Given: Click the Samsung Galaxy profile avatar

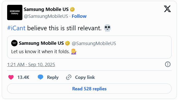Looking at the screenshot, I should pyautogui.click(x=15, y=12).
